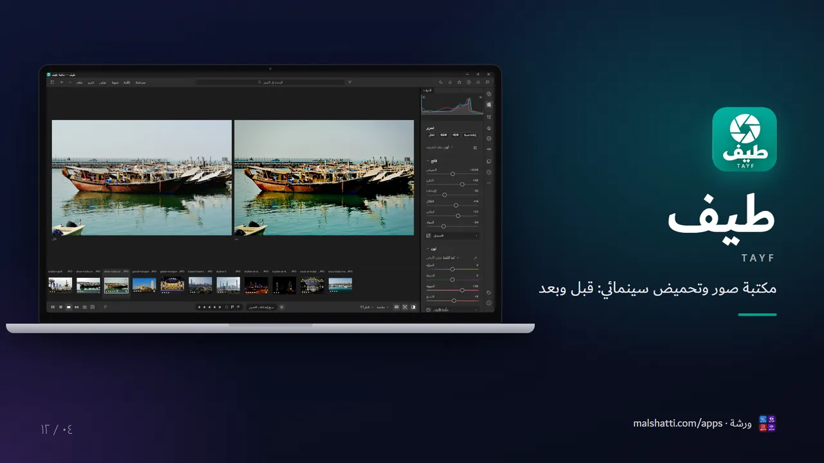Pick the white balance eyedropper

(475, 257)
